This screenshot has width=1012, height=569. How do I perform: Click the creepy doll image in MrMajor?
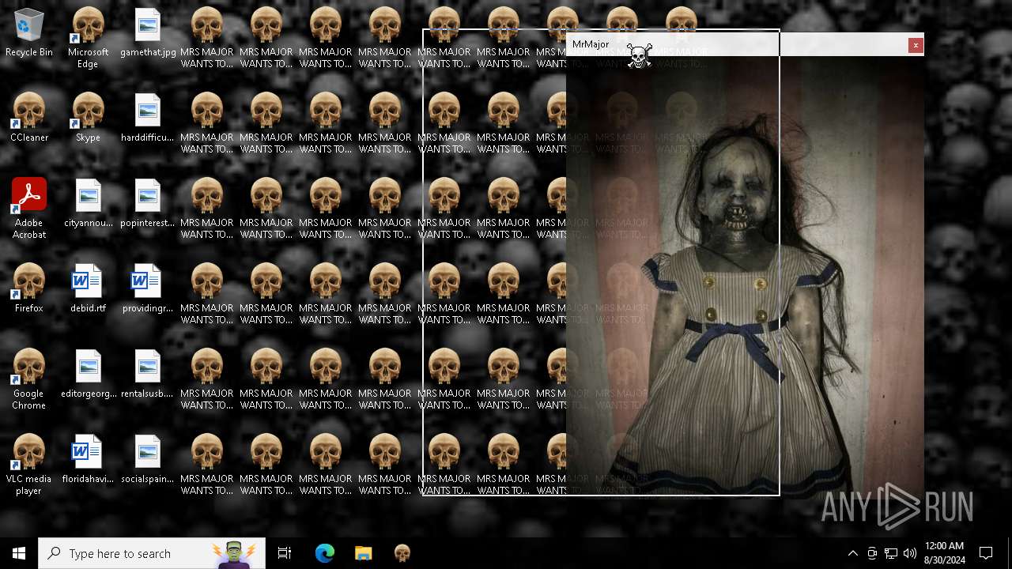click(x=745, y=277)
